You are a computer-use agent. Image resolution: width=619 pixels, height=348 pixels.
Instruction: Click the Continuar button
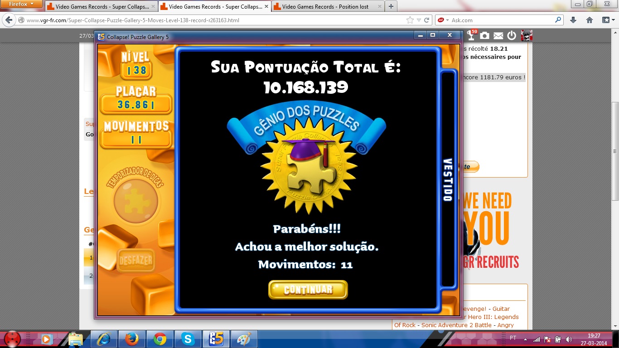coord(308,290)
